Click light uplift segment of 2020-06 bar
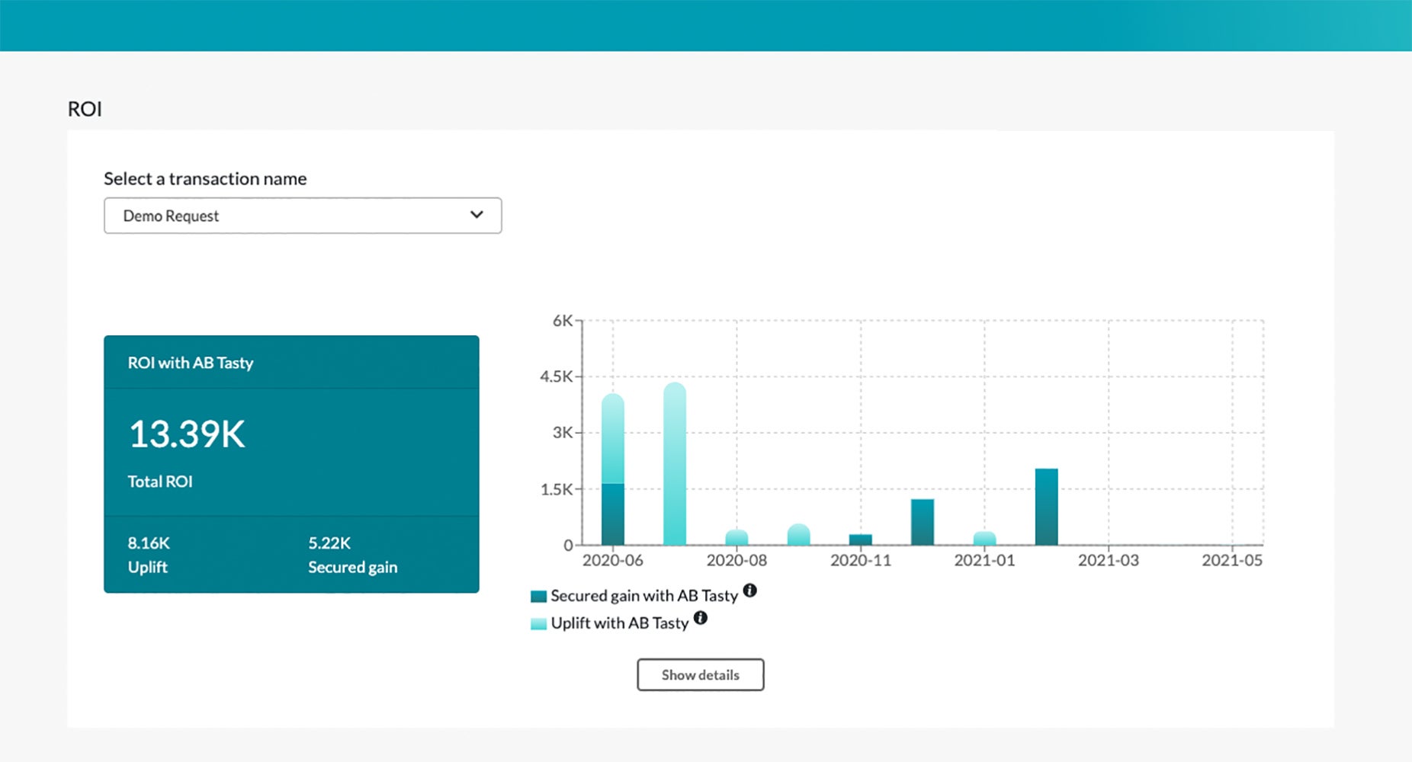This screenshot has width=1412, height=762. (612, 438)
